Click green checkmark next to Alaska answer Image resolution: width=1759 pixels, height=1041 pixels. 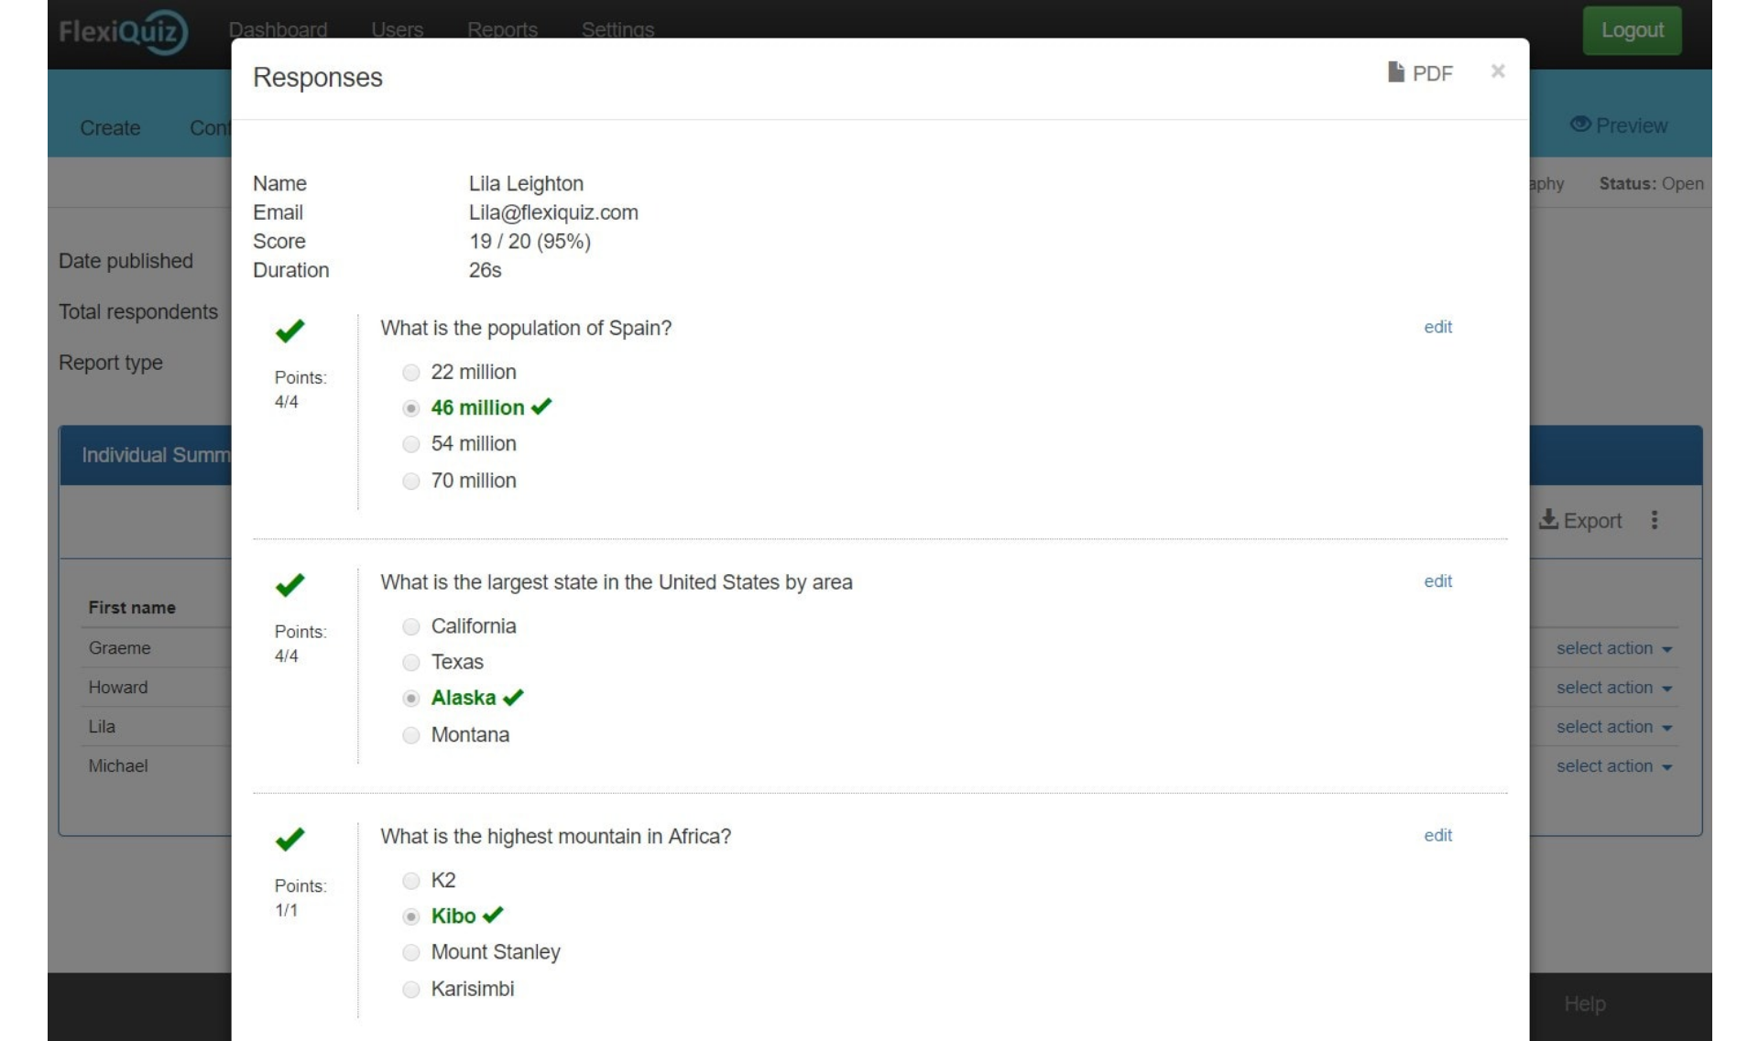(513, 698)
